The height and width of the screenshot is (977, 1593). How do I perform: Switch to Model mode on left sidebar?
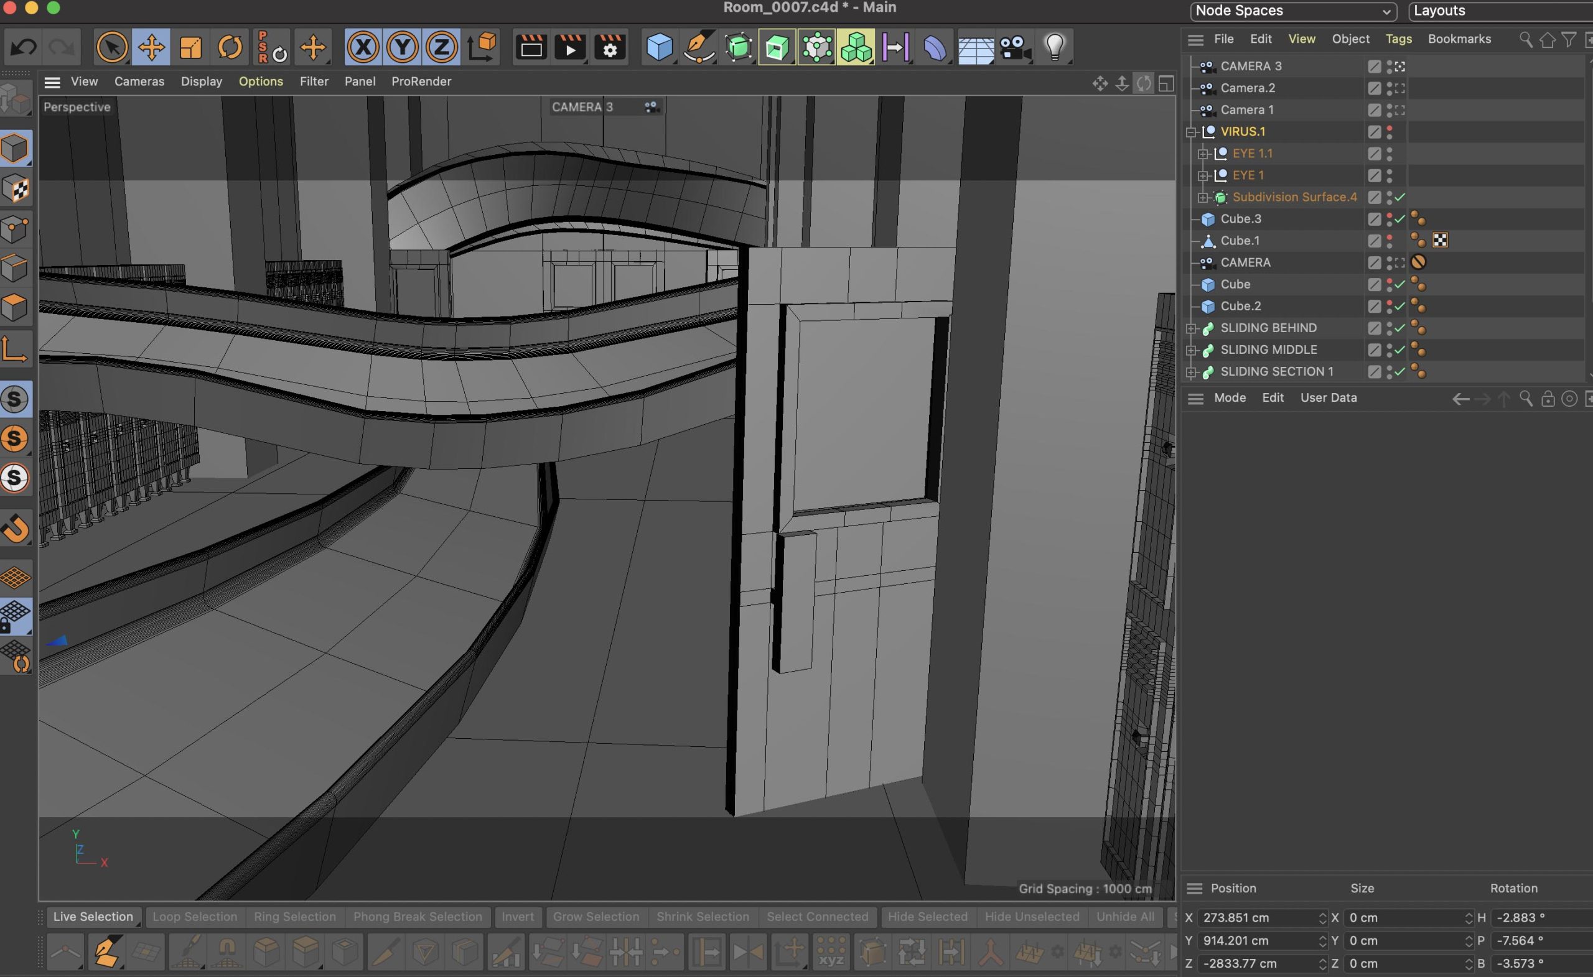click(16, 149)
